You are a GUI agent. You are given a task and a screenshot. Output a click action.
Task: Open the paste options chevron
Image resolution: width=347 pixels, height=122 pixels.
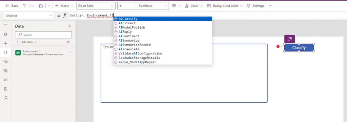coord(49,6)
